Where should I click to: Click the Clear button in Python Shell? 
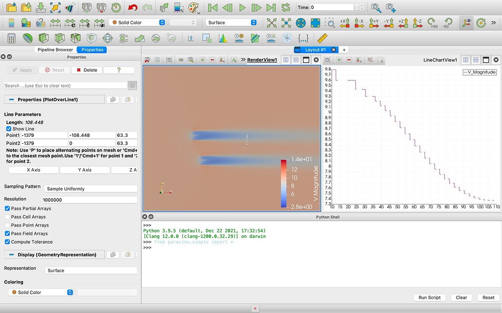point(461,297)
